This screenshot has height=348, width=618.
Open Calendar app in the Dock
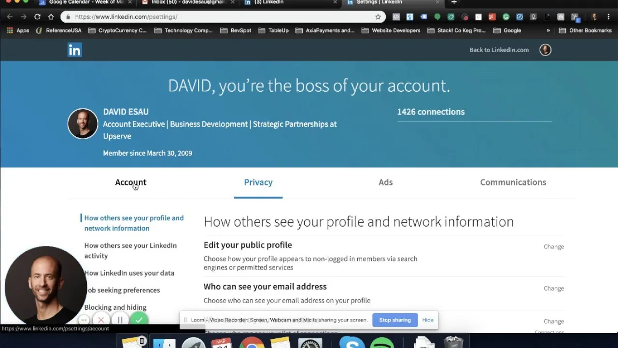coord(221,342)
